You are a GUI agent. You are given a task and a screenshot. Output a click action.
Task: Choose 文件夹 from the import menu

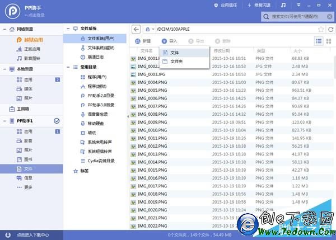pyautogui.click(x=184, y=62)
